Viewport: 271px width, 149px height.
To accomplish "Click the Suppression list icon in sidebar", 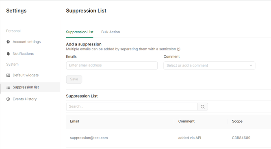I will (x=8, y=87).
